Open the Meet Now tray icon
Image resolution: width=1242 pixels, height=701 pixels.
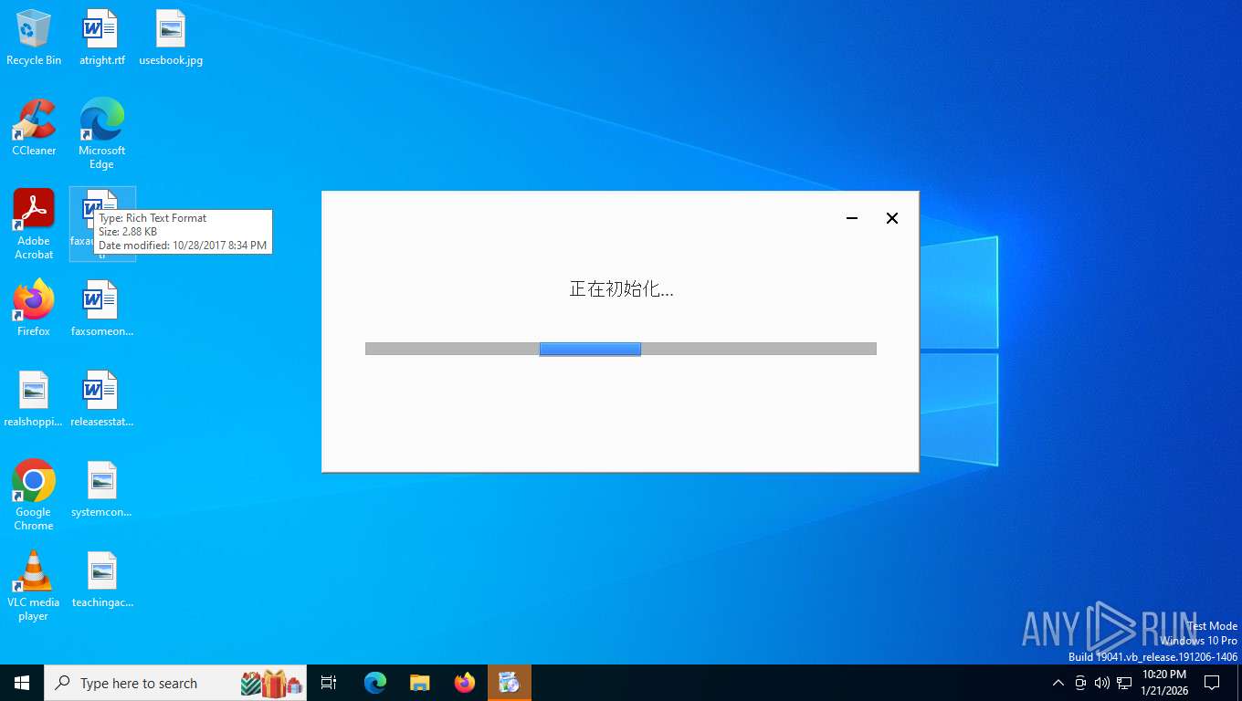[x=1080, y=683]
